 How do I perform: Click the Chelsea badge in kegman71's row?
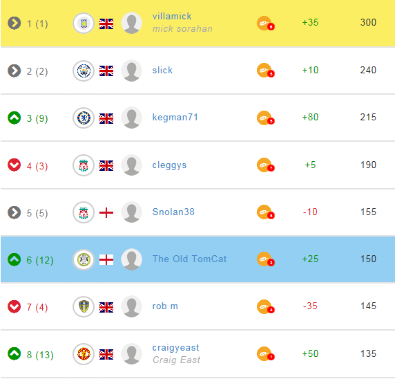[x=84, y=118]
